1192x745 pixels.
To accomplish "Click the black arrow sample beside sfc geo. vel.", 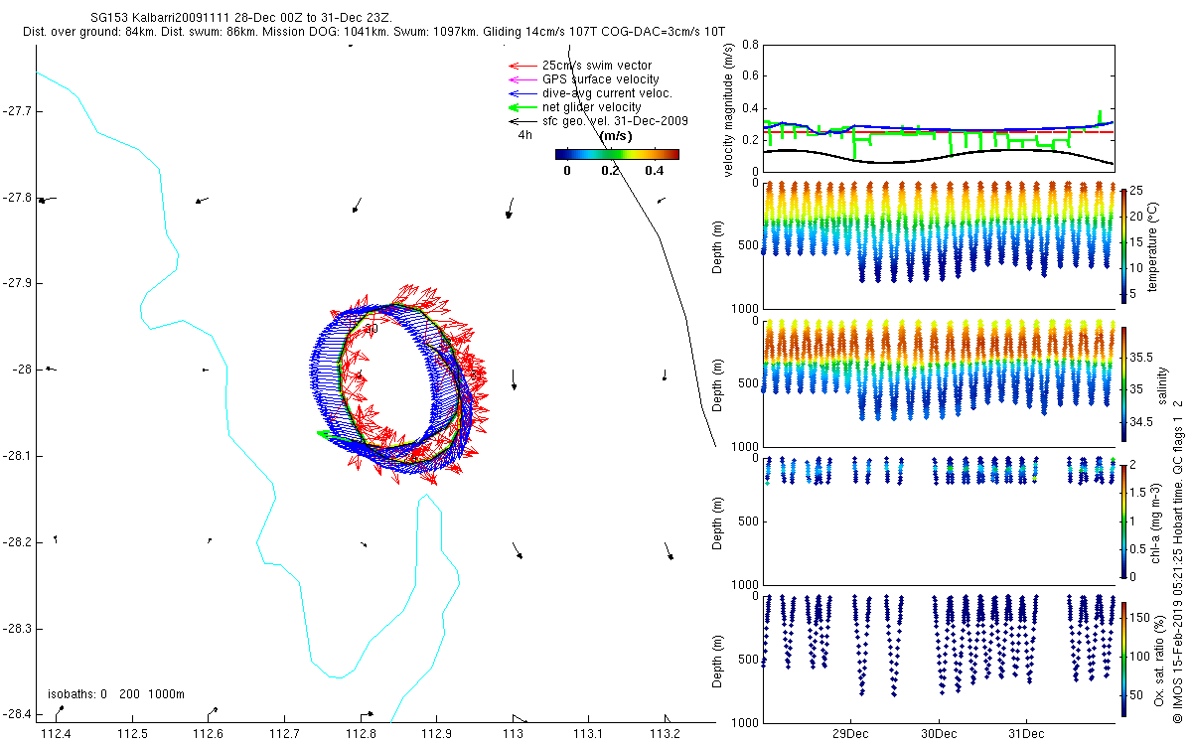I will click(522, 121).
